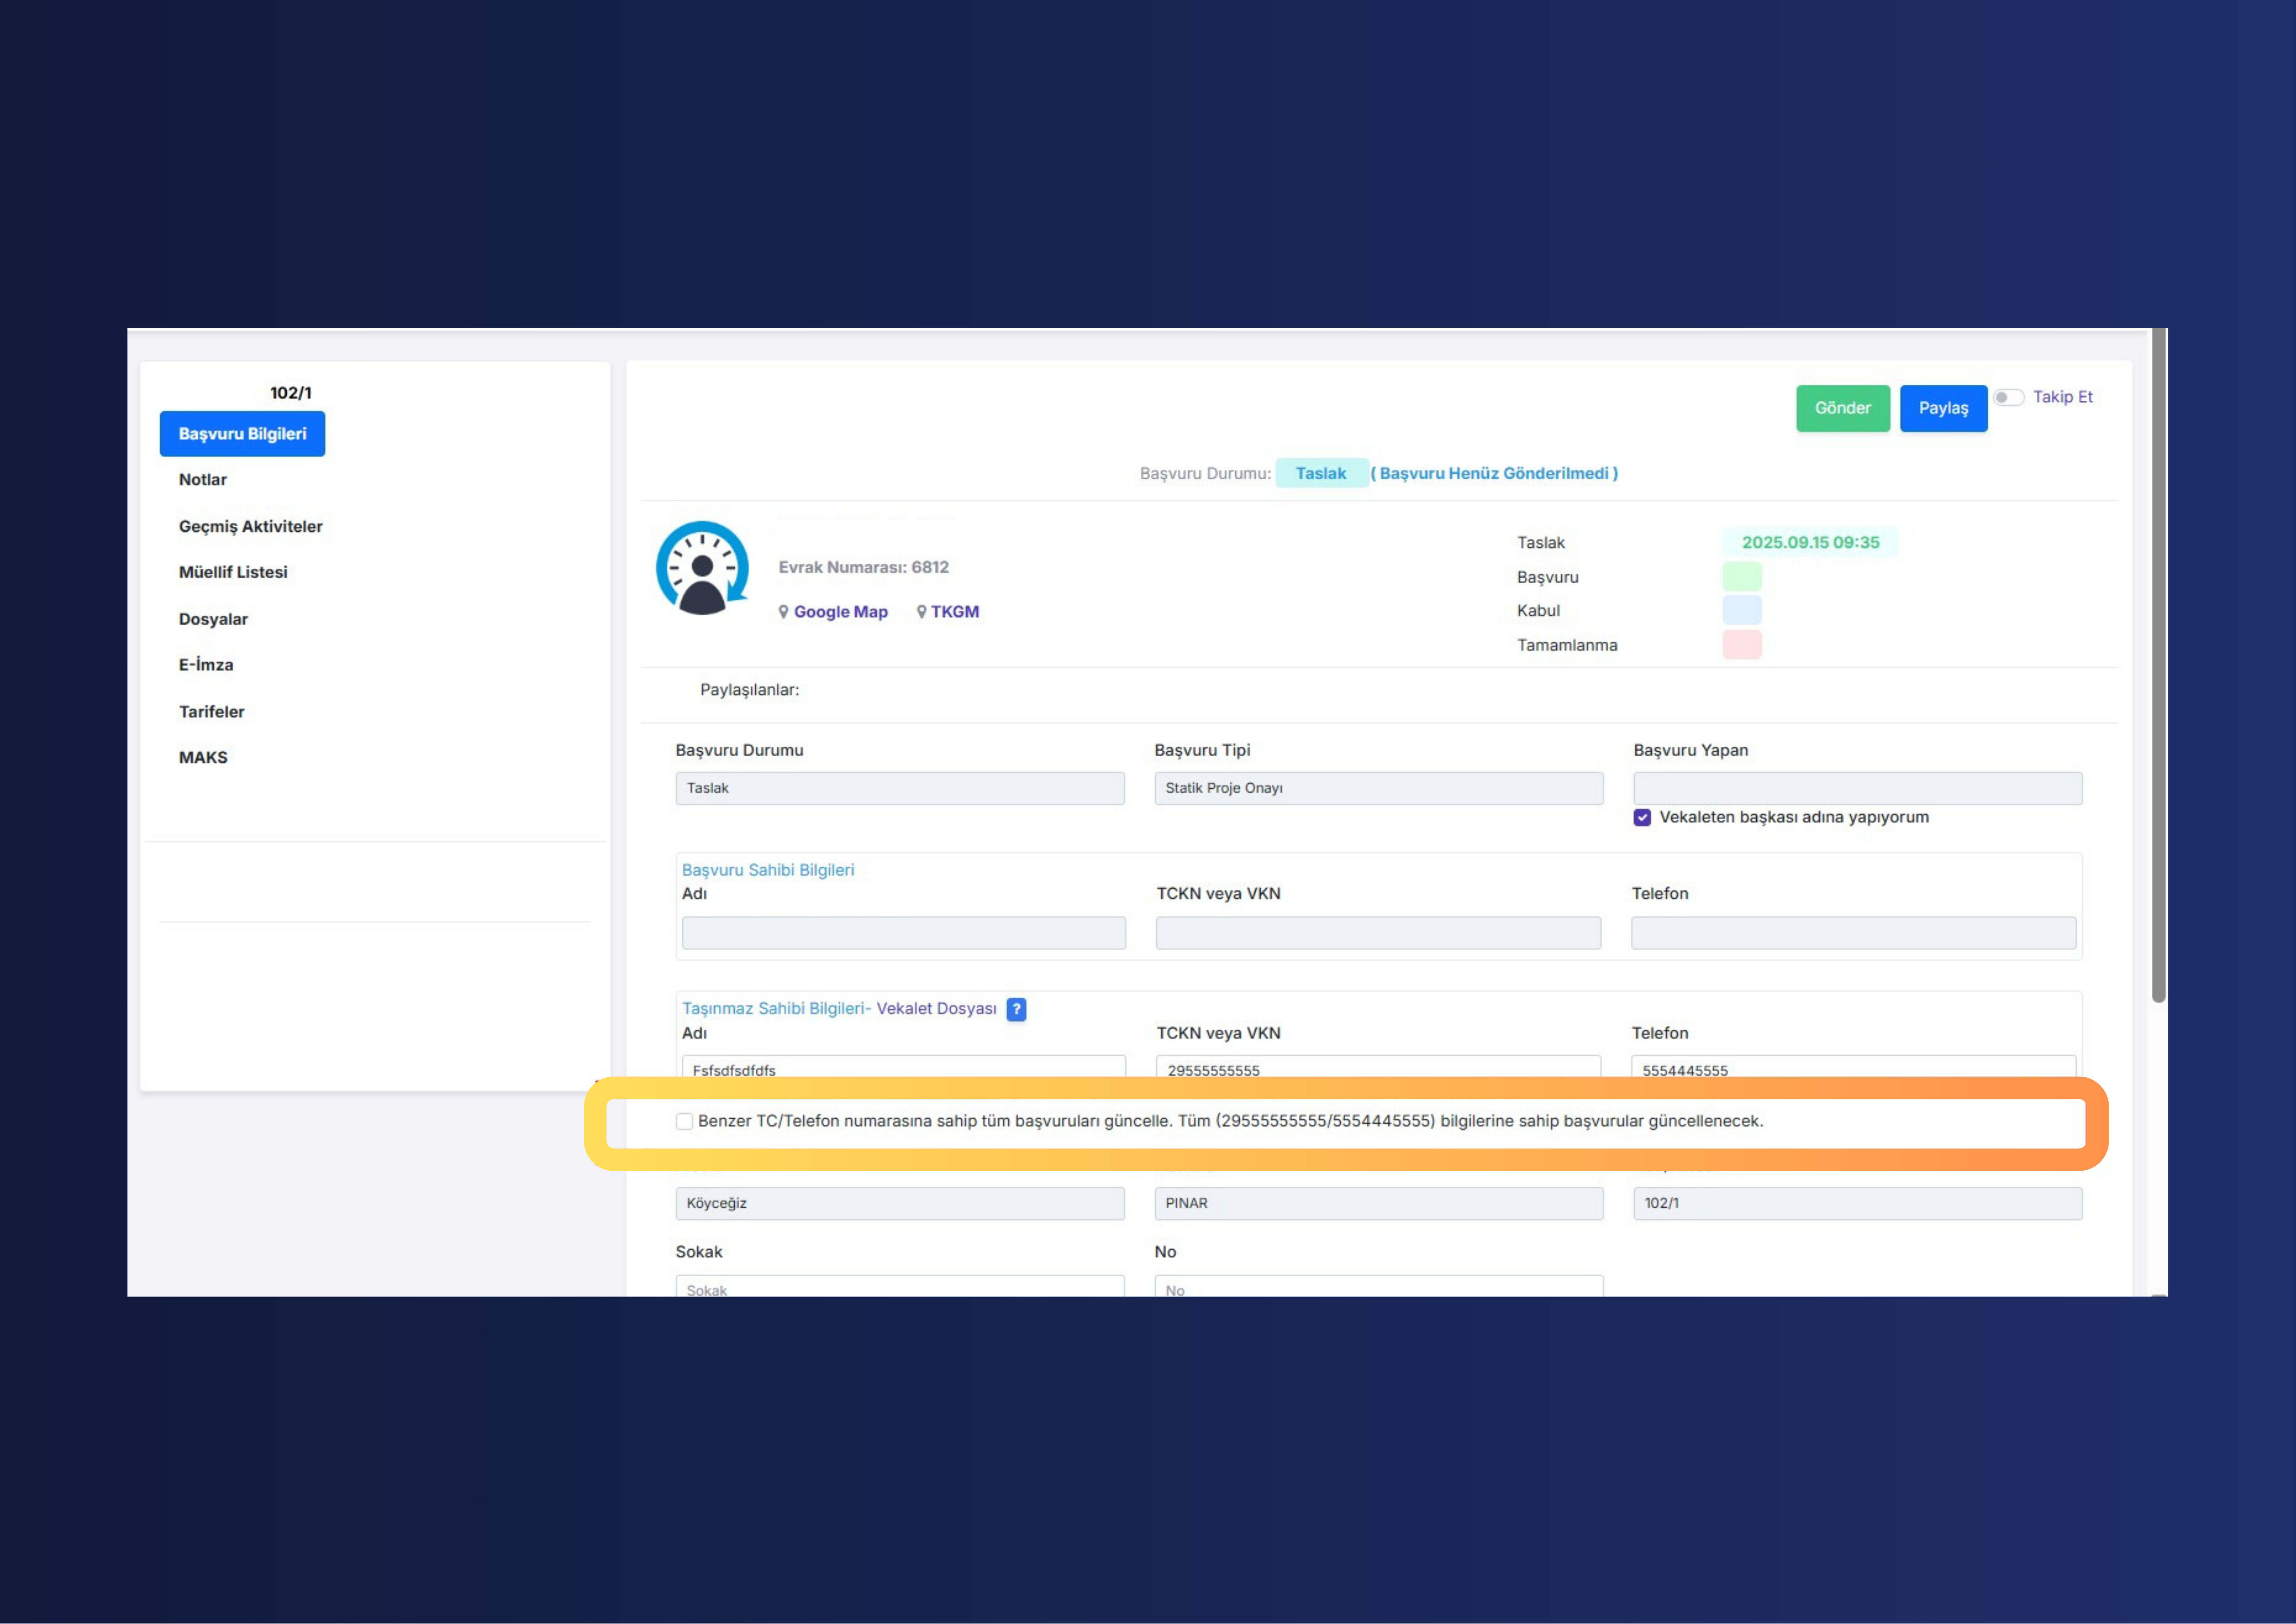
Task: Click Başvuru Sahibi Adı input field
Action: coord(904,934)
